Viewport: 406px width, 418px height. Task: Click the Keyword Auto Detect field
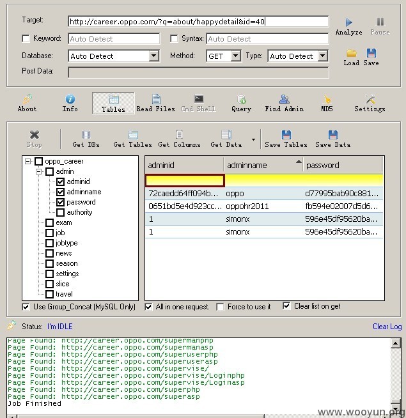click(114, 39)
